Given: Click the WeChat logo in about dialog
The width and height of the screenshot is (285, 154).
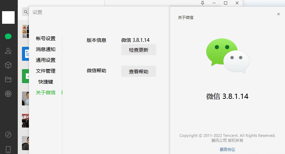Looking at the screenshot, I should [228, 56].
